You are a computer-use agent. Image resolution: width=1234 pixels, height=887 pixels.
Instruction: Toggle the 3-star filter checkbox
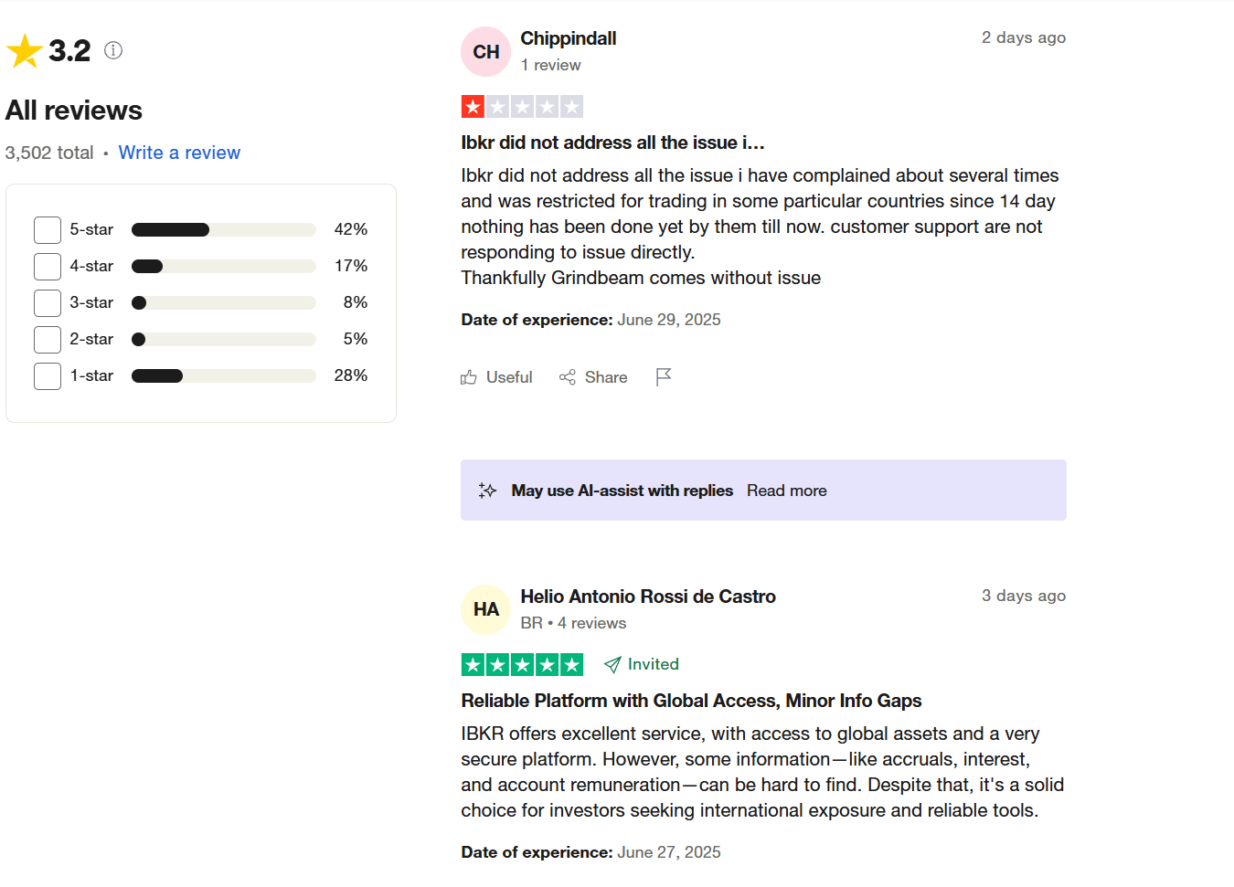pyautogui.click(x=48, y=303)
